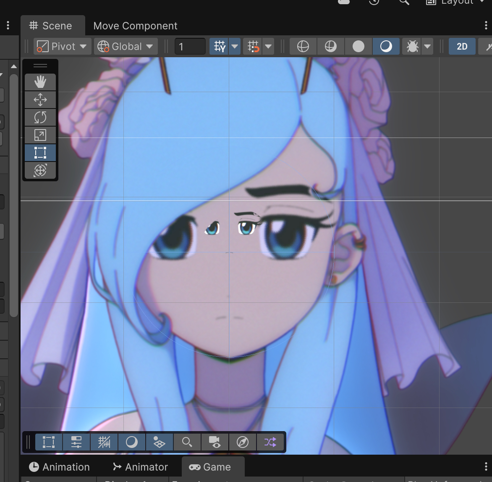This screenshot has height=482, width=492.
Task: Expand the debug draw mode dropdown arrow
Action: [427, 46]
